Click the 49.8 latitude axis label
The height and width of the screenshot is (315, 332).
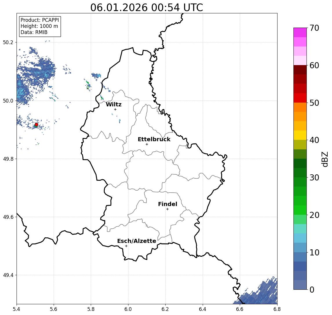8,159
